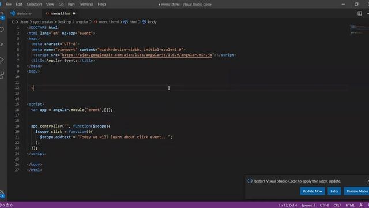Switch to the Welcome tab

(24, 13)
